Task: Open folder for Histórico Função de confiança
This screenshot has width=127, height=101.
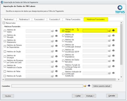Action: coord(109,67)
